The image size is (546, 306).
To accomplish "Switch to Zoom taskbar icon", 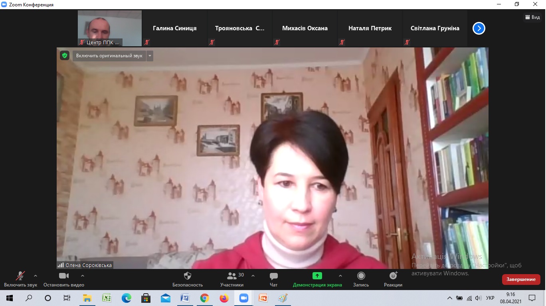I will pyautogui.click(x=243, y=298).
